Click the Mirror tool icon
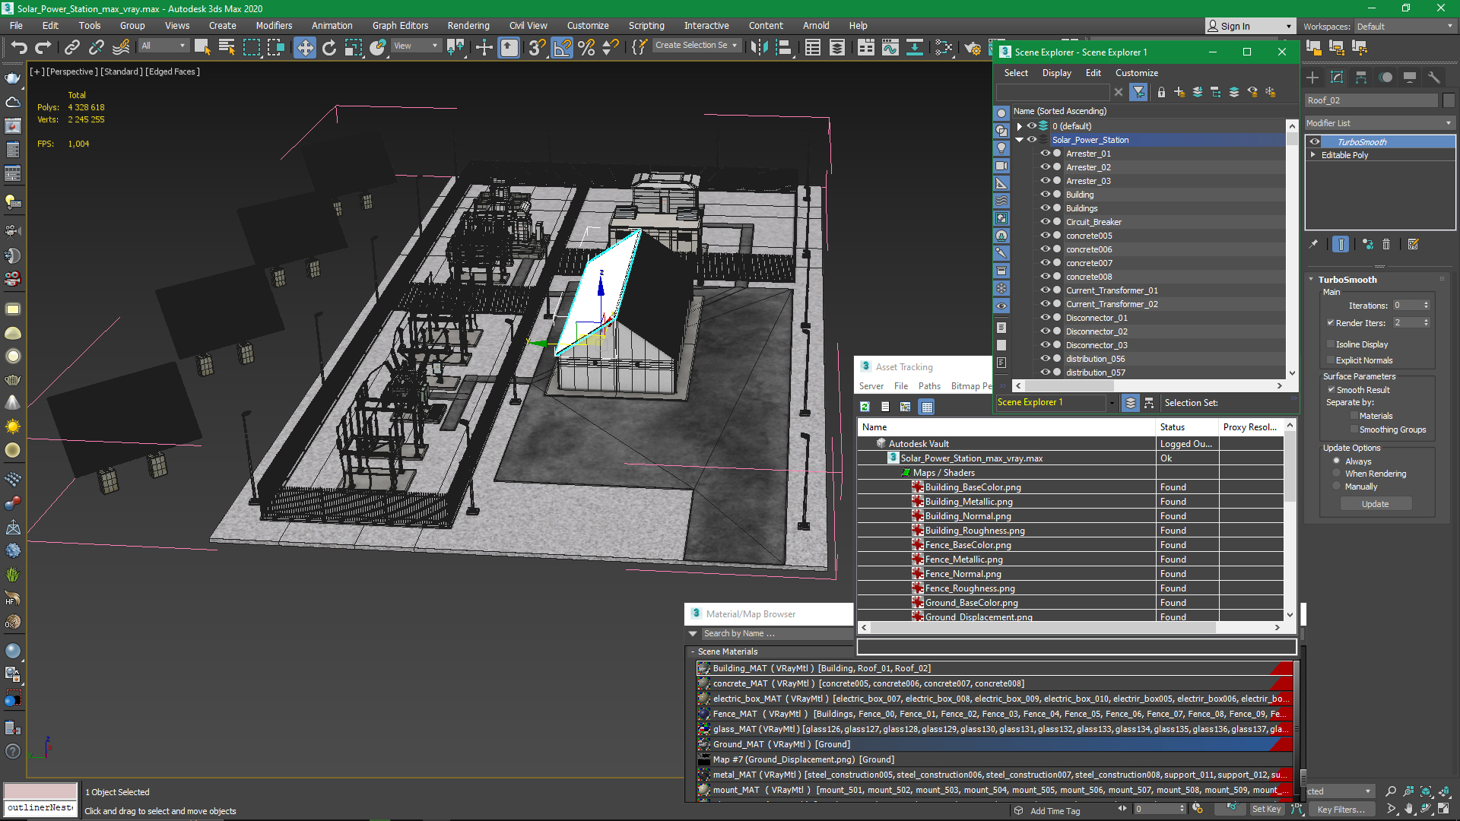Screen dimensions: 1460x821 (x=758, y=47)
